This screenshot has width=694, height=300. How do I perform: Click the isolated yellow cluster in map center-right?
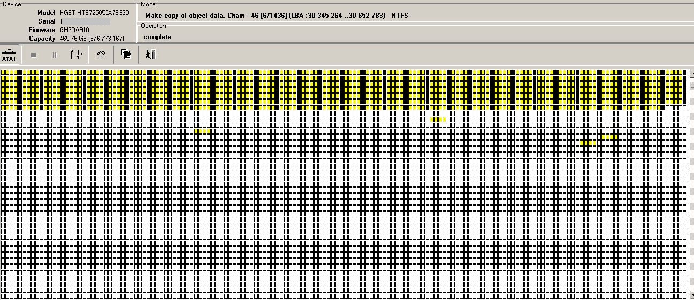click(x=438, y=119)
